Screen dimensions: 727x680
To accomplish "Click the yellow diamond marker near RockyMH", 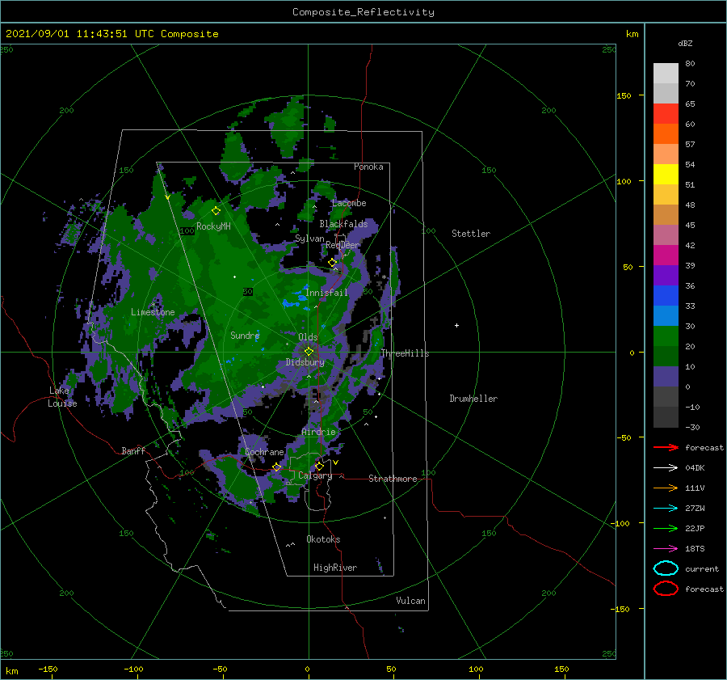I will click(x=216, y=211).
